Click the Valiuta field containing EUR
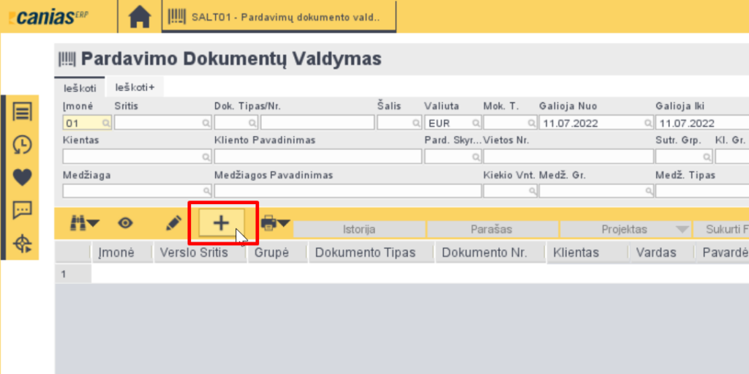 [448, 123]
